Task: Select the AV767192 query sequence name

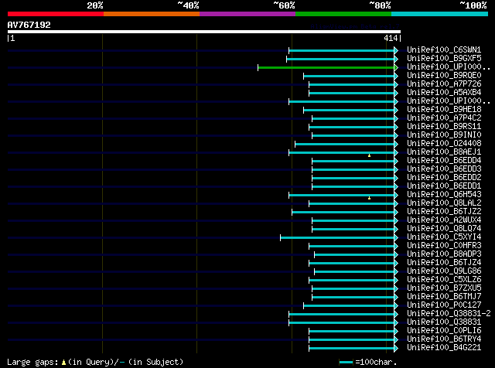Action: [x=29, y=25]
